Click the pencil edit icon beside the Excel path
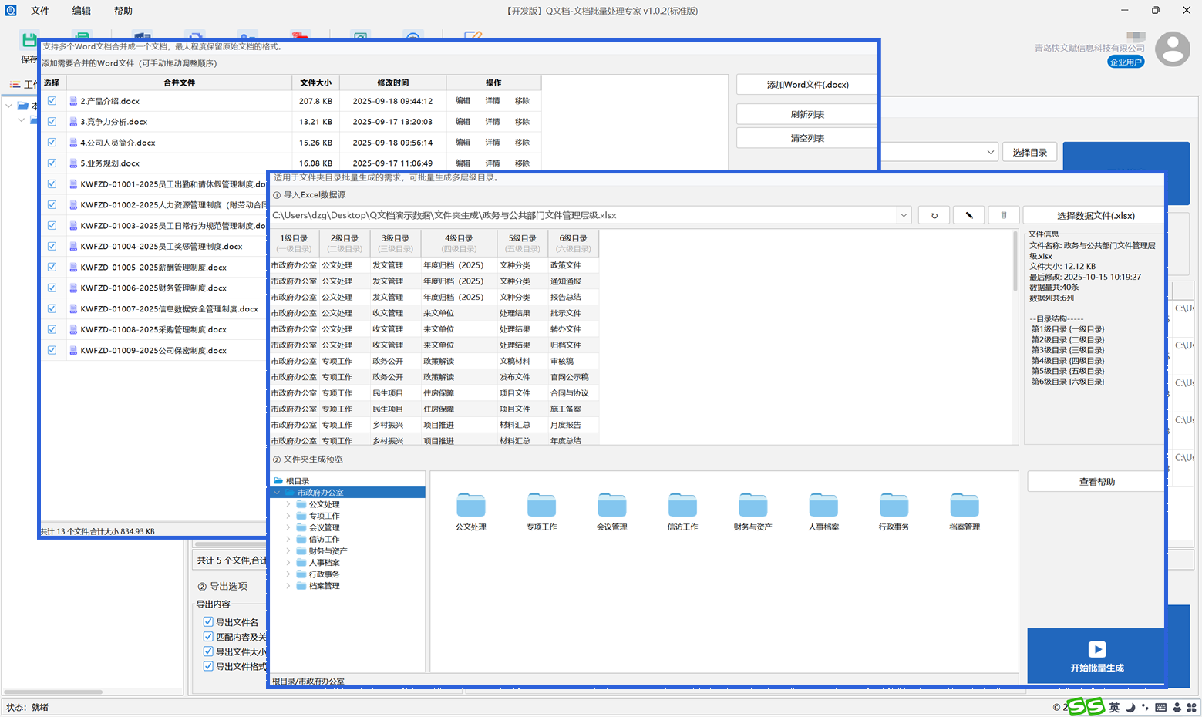 click(x=968, y=216)
